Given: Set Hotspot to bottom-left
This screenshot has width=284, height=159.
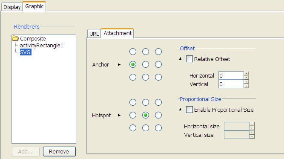Looking at the screenshot, I should point(133,128).
